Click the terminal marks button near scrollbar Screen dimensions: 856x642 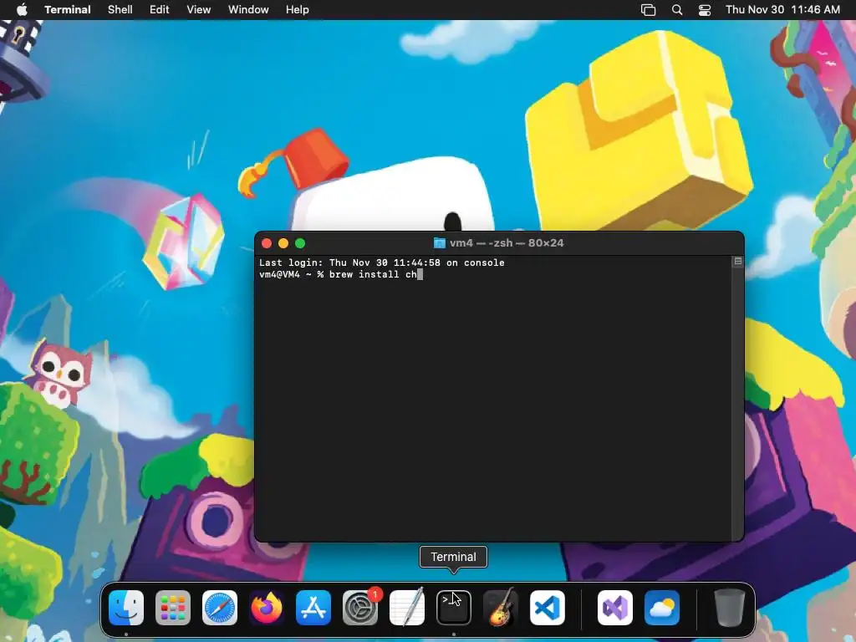click(x=737, y=262)
